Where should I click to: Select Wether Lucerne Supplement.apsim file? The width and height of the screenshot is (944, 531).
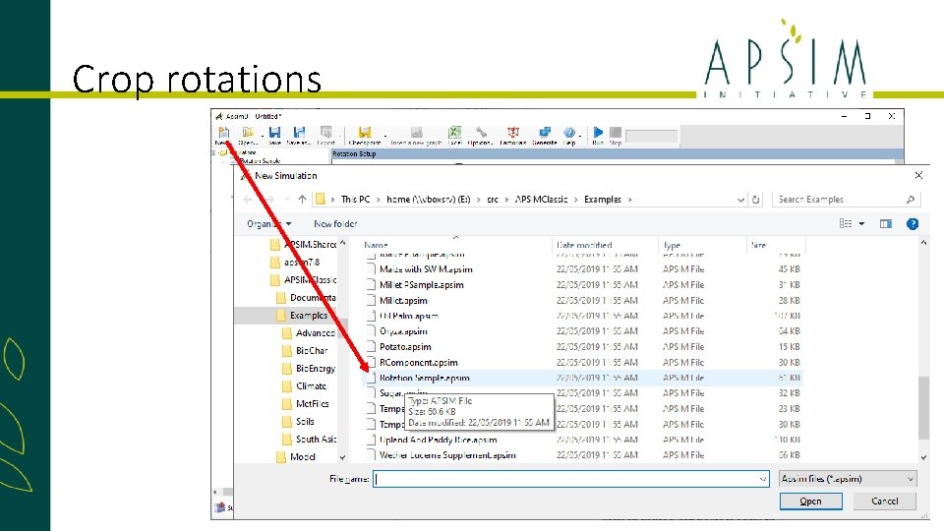(x=447, y=455)
